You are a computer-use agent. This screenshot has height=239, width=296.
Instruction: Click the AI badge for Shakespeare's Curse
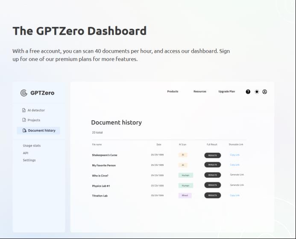click(183, 155)
